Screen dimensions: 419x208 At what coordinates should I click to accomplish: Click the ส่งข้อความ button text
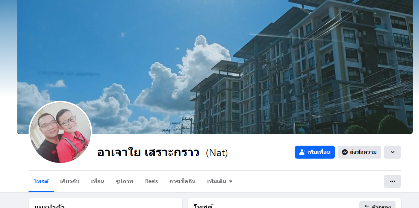(363, 152)
